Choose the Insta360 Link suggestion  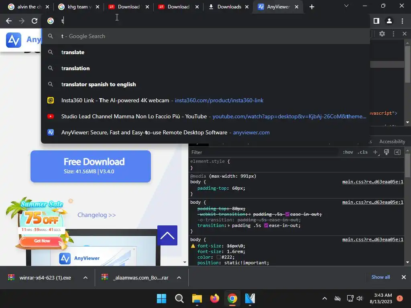click(x=205, y=100)
